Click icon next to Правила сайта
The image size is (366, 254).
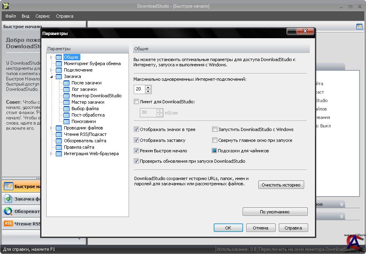(59, 147)
